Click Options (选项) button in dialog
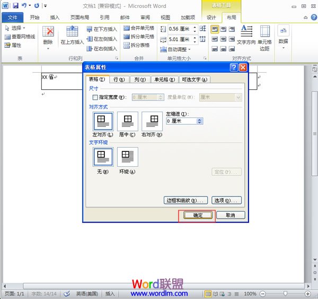Screen dimensions: 318x299 [226, 200]
